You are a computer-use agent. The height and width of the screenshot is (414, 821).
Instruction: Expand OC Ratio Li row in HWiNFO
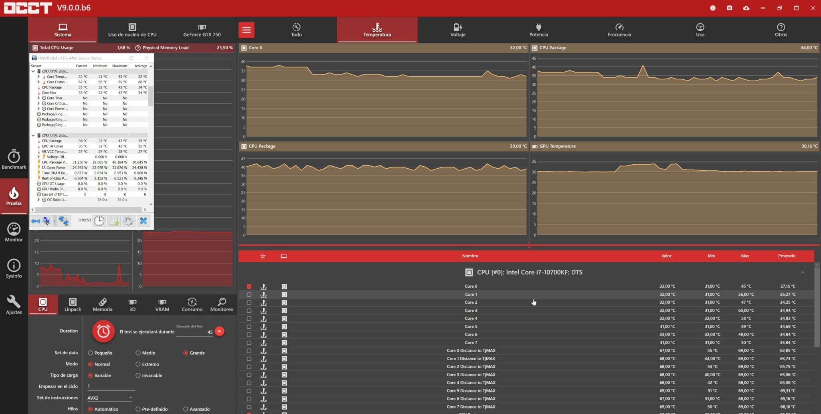[x=38, y=200]
